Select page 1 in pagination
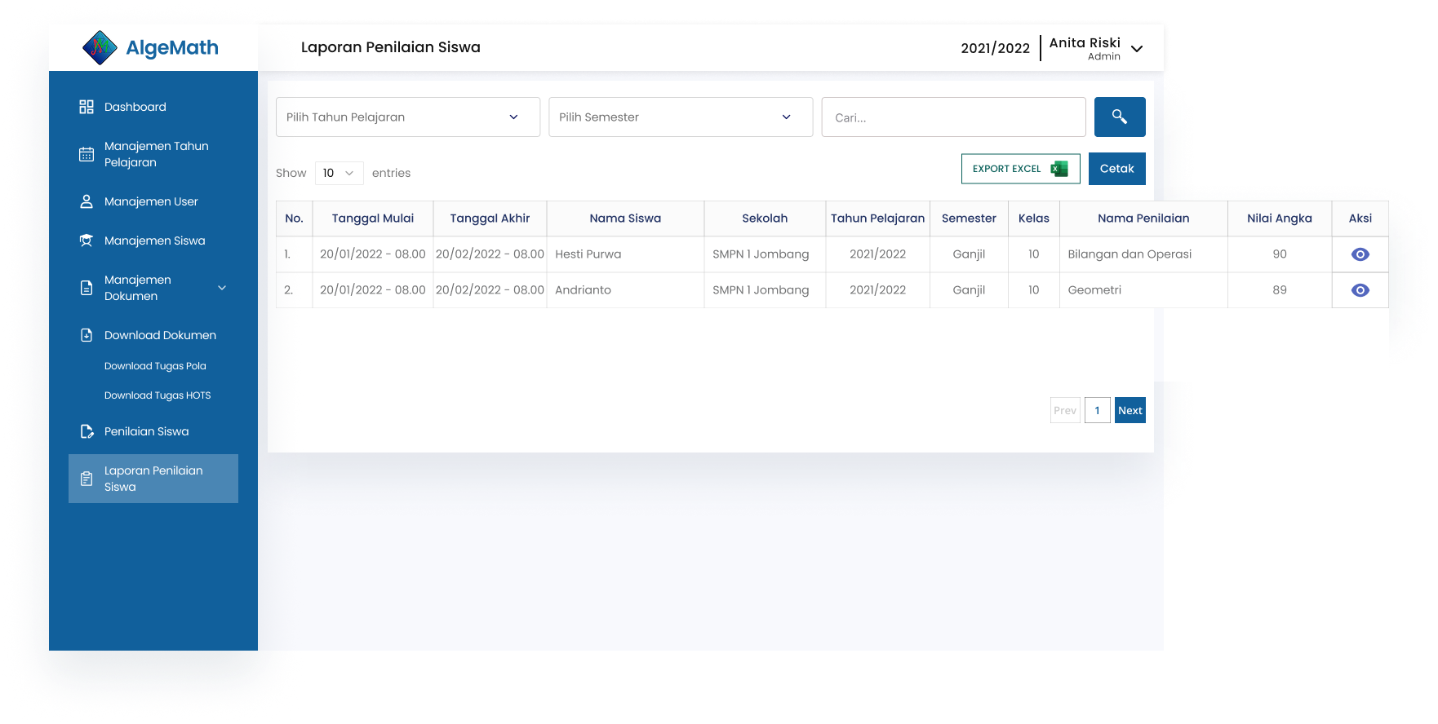Image resolution: width=1438 pixels, height=724 pixels. (1098, 410)
